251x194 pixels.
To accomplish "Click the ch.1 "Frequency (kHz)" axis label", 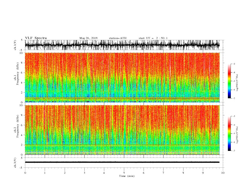I will coord(18,74).
